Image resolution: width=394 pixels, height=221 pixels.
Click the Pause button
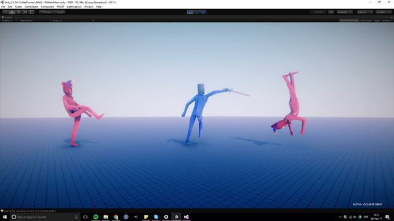197,12
